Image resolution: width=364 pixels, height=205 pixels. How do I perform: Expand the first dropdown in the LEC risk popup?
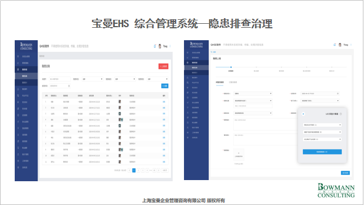pyautogui.click(x=322, y=125)
